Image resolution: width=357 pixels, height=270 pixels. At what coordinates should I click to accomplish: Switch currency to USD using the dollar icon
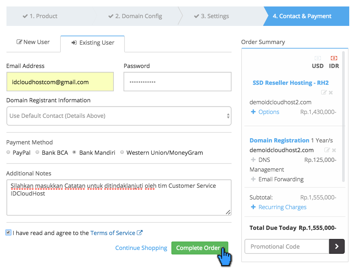[x=317, y=58]
